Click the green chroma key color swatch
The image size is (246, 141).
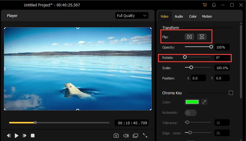coord(192,102)
